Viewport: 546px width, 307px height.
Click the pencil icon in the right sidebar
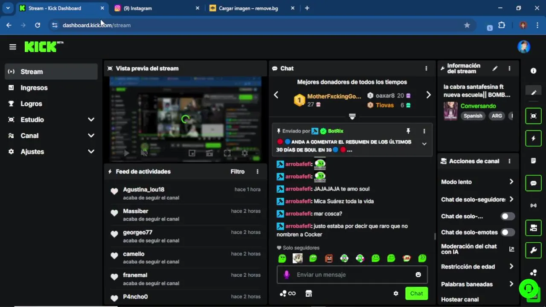pos(533,92)
